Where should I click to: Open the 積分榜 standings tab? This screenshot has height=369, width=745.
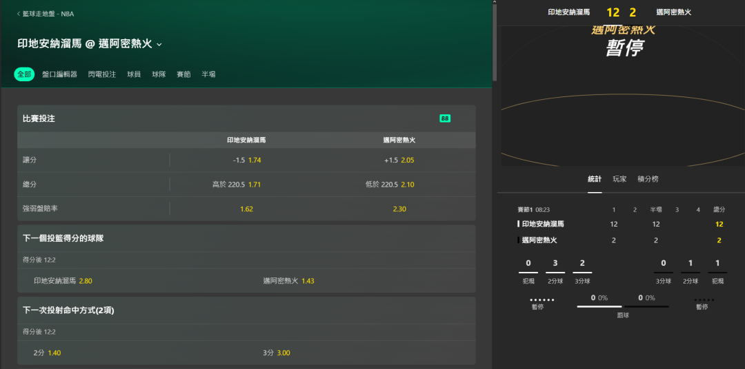click(648, 179)
